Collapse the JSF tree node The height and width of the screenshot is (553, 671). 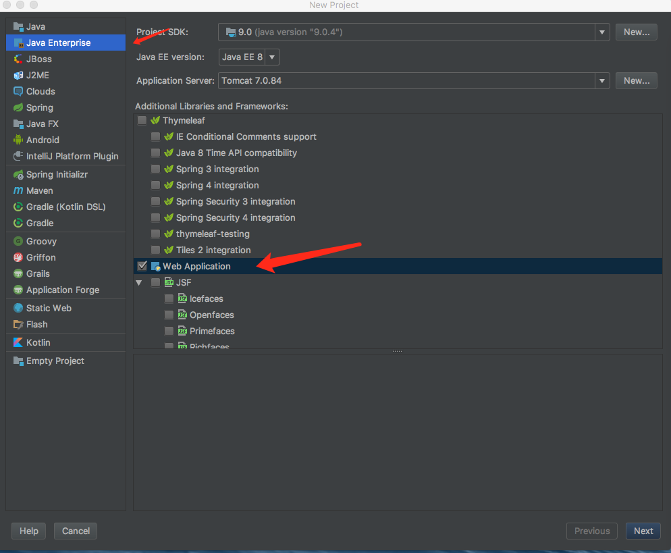pos(138,282)
